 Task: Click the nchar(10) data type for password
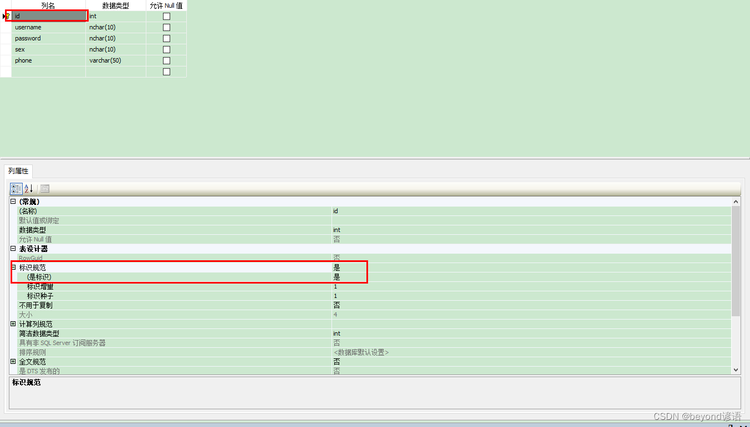[x=116, y=38]
